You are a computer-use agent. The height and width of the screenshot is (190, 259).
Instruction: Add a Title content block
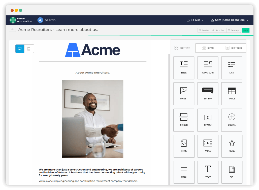184,68
